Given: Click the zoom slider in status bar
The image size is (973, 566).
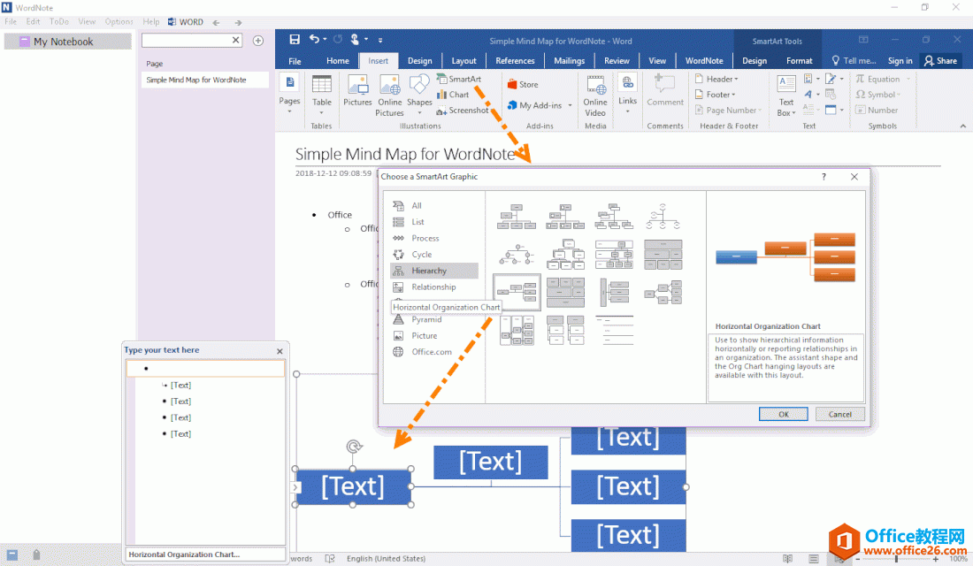Looking at the screenshot, I should coord(895,559).
